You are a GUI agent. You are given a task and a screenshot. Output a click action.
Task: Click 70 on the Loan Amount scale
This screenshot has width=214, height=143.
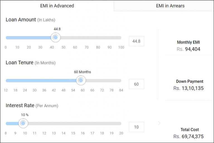(x=86, y=47)
